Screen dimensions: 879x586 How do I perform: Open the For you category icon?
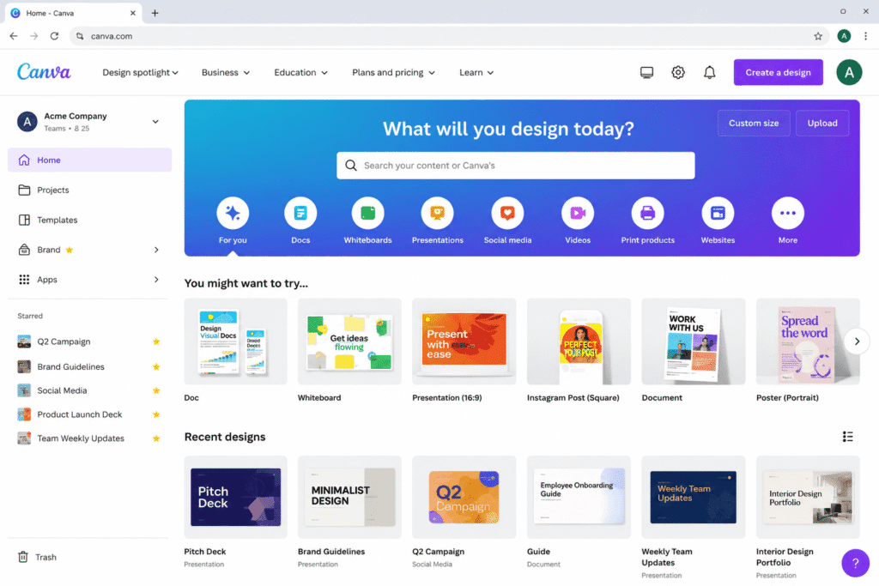pos(233,213)
